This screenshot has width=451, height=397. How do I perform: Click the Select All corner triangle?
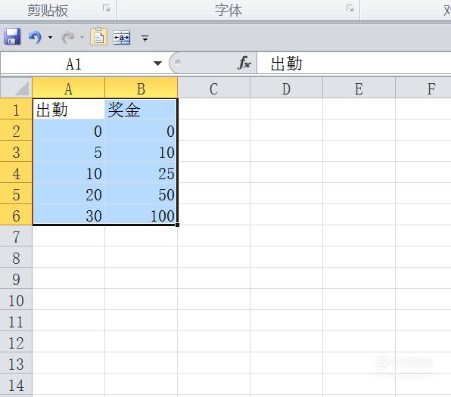click(16, 88)
